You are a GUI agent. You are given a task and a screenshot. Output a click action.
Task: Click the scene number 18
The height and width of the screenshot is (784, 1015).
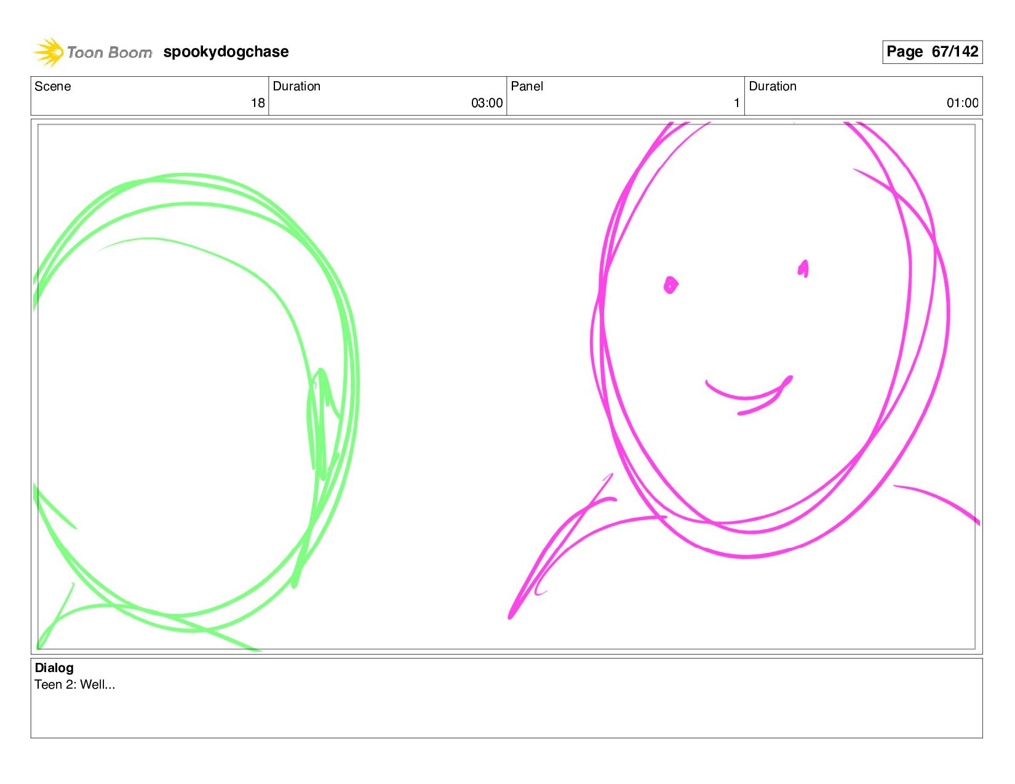click(x=258, y=103)
